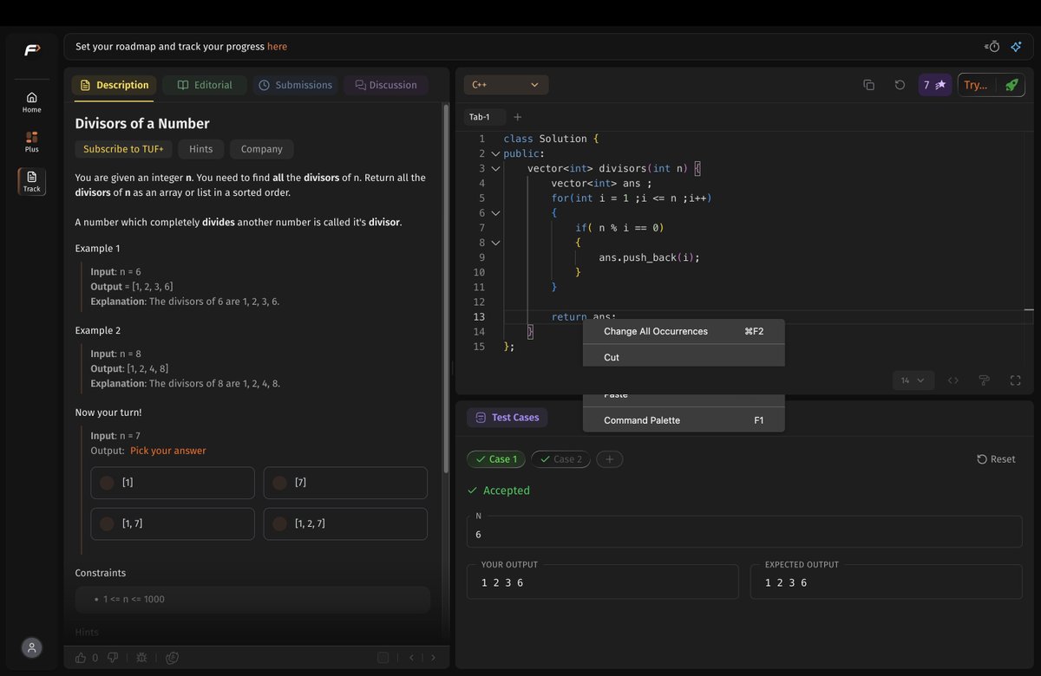The image size is (1041, 676).
Task: Go to the previous problem arrow
Action: click(x=411, y=658)
